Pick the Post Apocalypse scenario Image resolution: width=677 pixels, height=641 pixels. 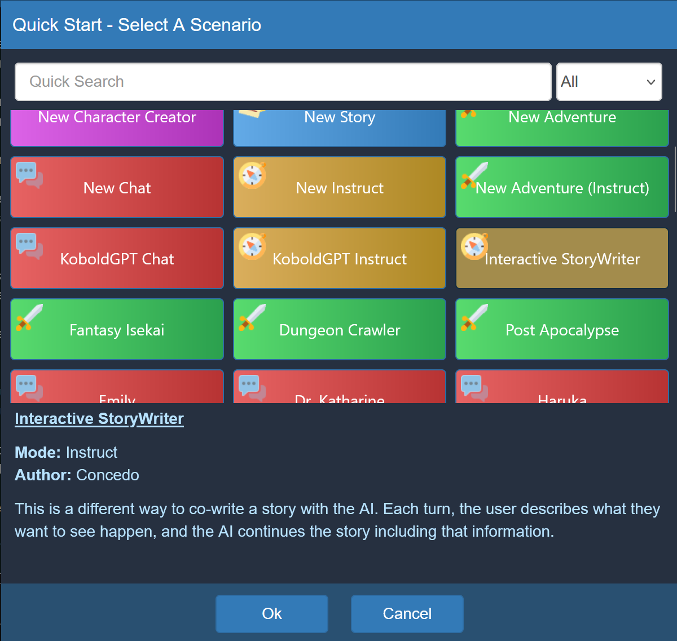[x=562, y=329]
